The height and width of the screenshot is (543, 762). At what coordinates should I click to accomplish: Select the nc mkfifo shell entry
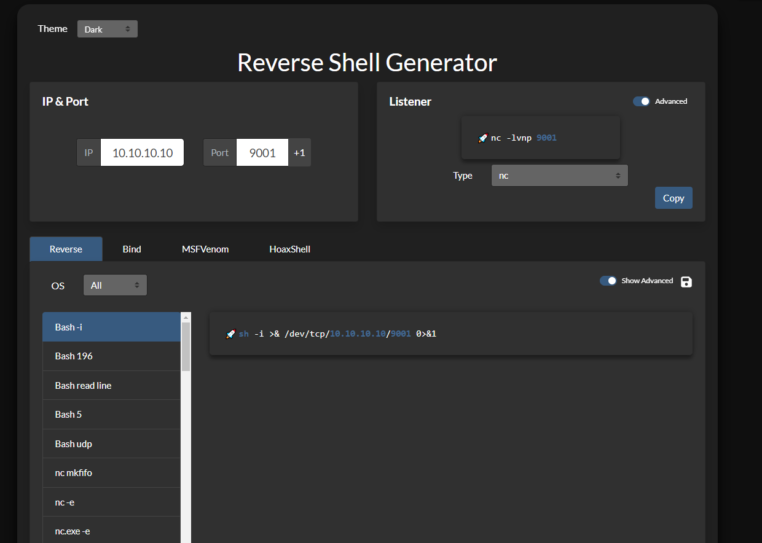111,473
